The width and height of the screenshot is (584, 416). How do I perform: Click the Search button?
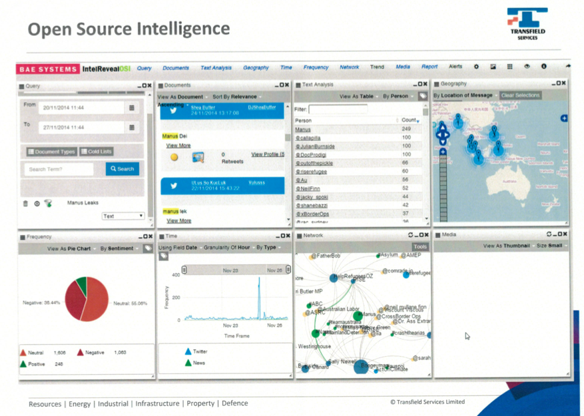(123, 168)
